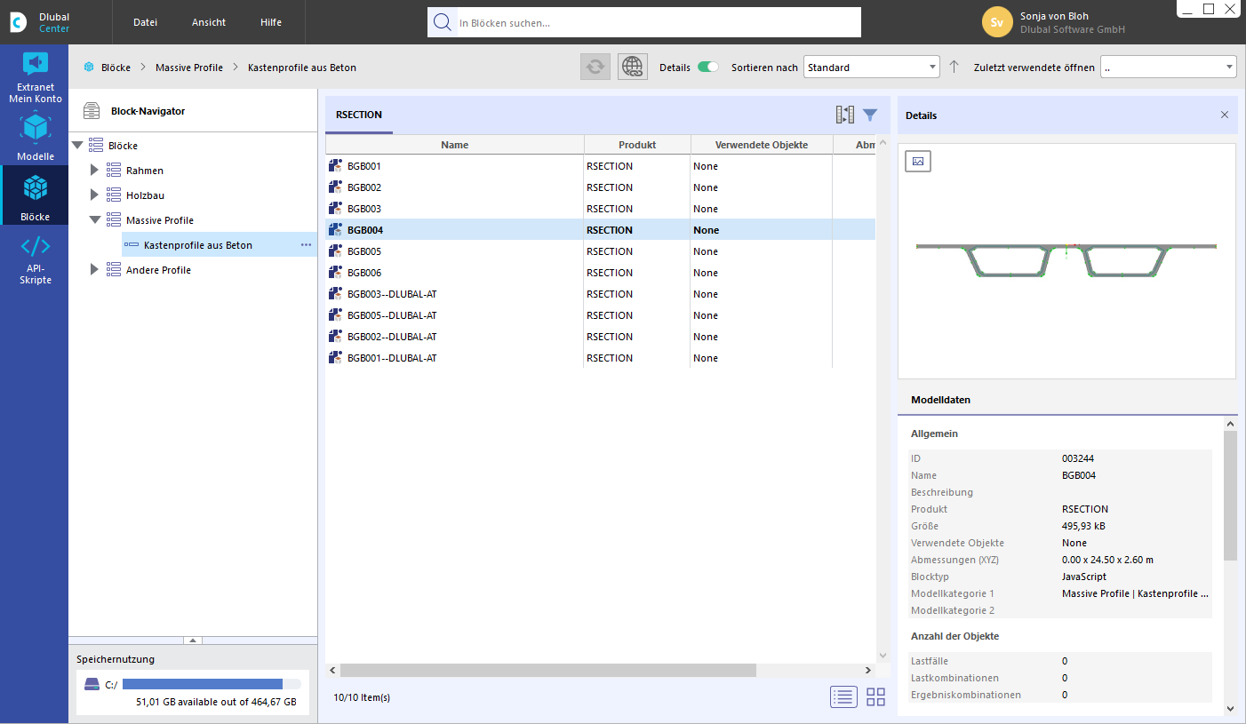Screen dimensions: 1246x724
Task: Select the Modelldaten tab
Action: (940, 400)
